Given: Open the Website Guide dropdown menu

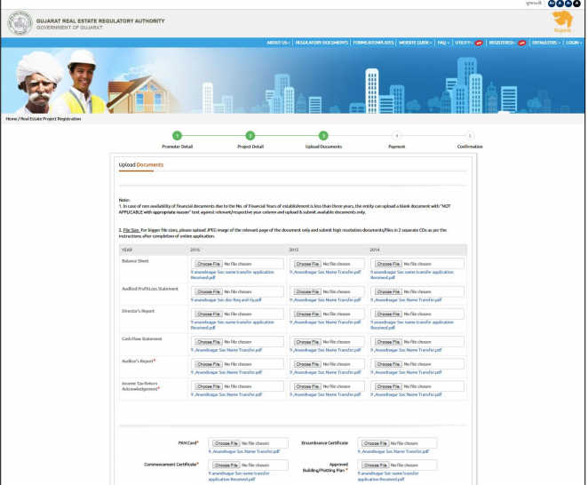Looking at the screenshot, I should pyautogui.click(x=415, y=43).
